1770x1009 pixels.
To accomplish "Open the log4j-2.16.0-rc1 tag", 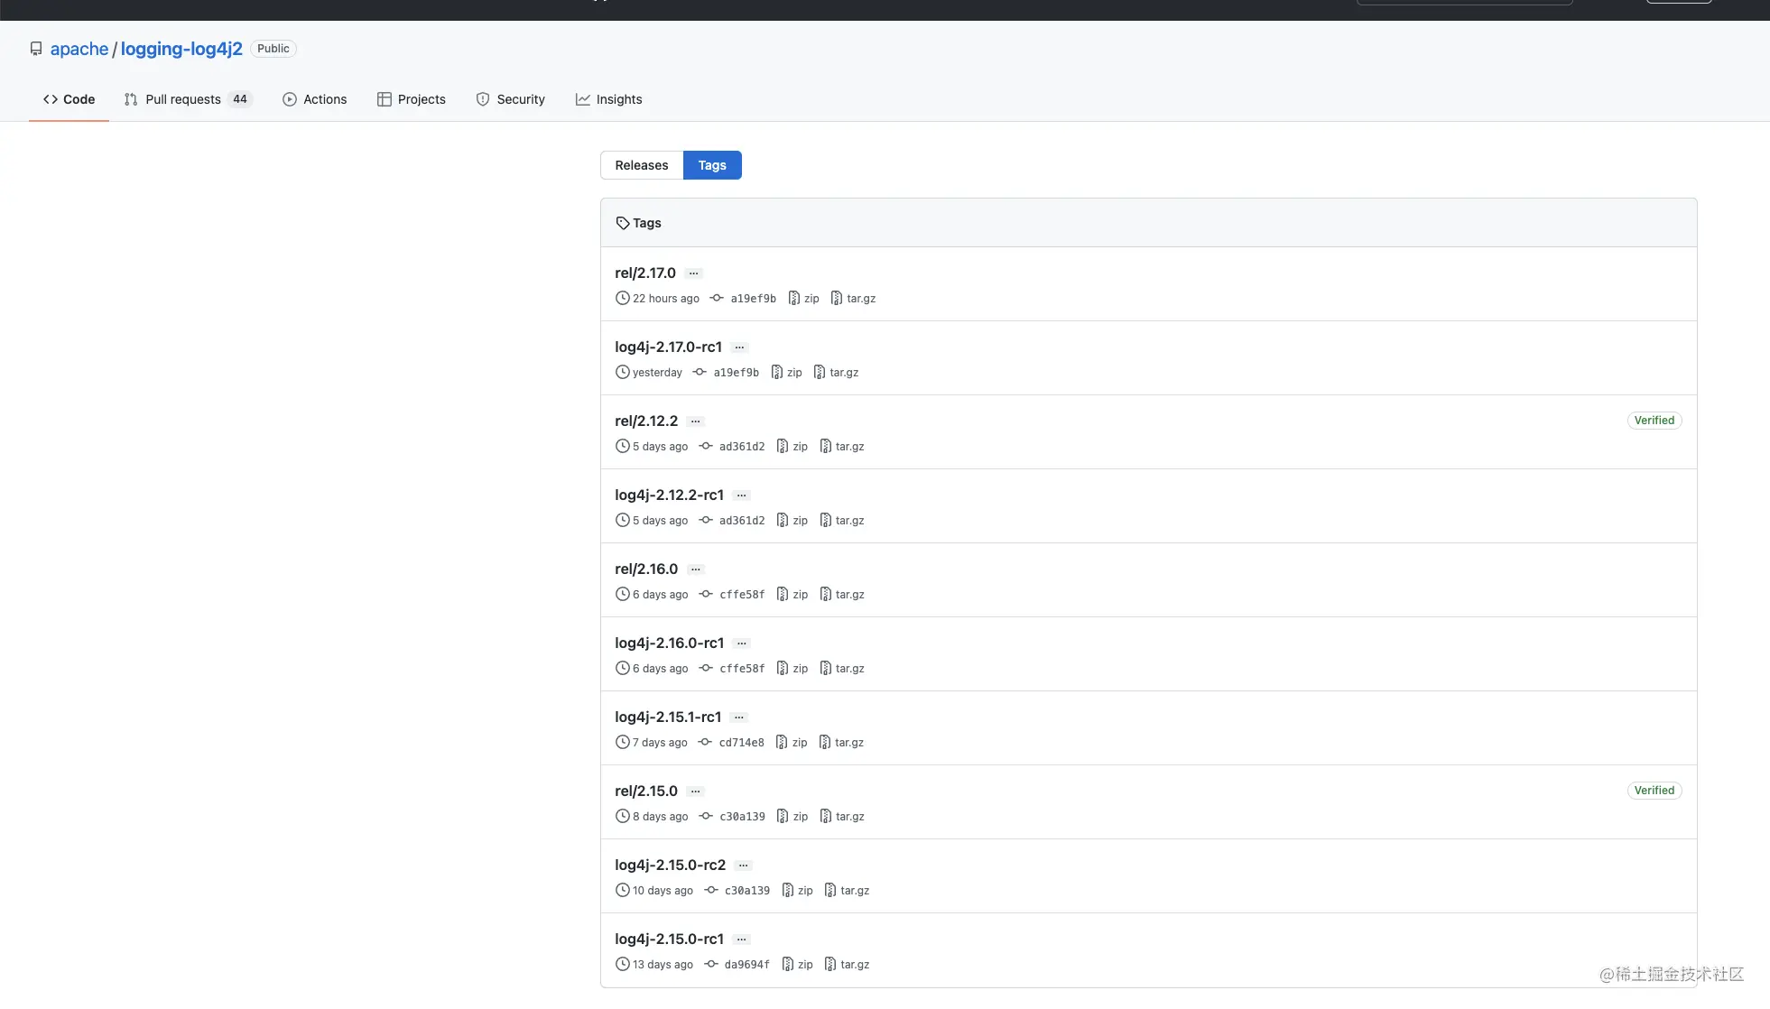I will [x=670, y=643].
